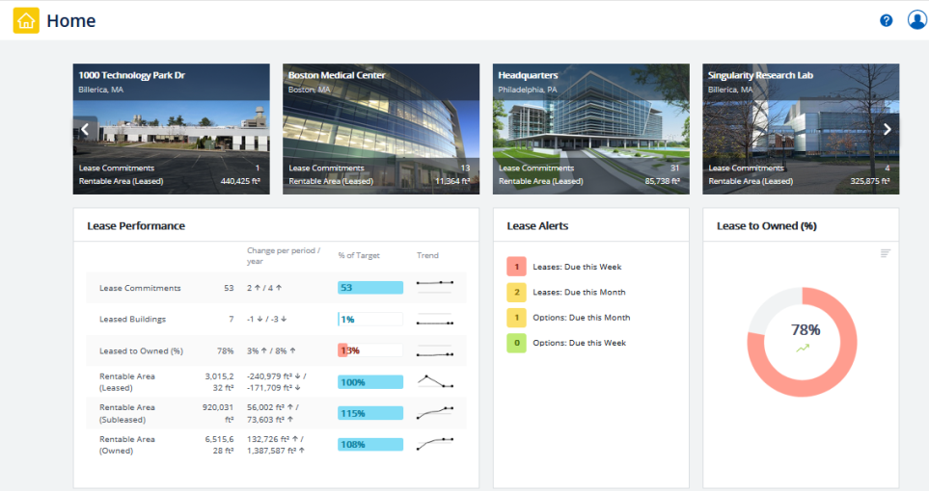Click the yellow badge for Leases Due this Month
The height and width of the screenshot is (492, 929).
click(x=516, y=292)
